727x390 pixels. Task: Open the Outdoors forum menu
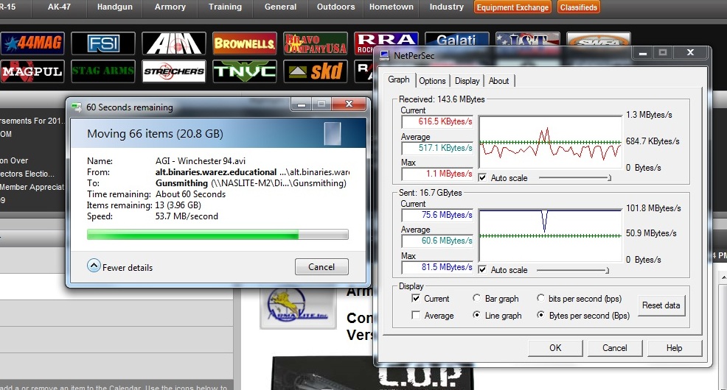pyautogui.click(x=335, y=7)
